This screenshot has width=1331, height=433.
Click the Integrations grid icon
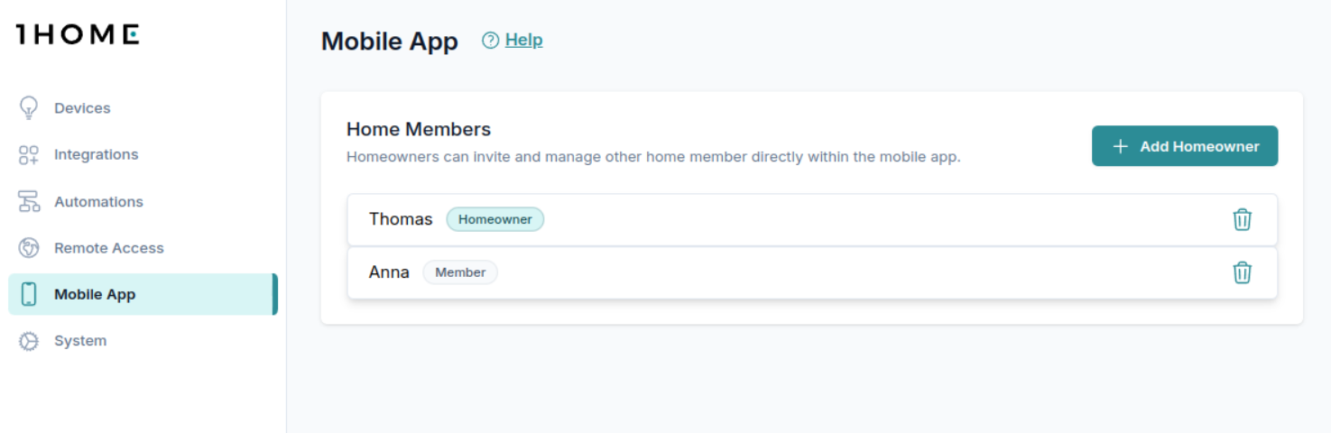[x=29, y=155]
